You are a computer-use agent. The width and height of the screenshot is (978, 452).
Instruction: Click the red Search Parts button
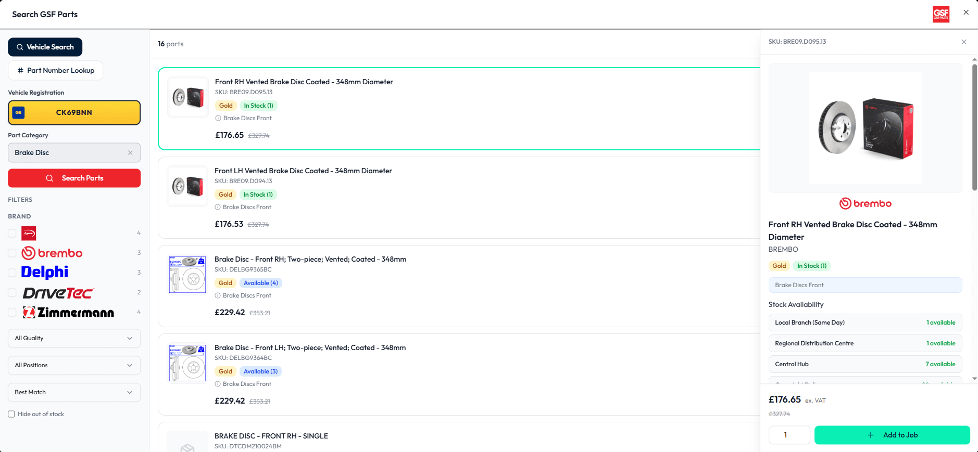tap(74, 178)
